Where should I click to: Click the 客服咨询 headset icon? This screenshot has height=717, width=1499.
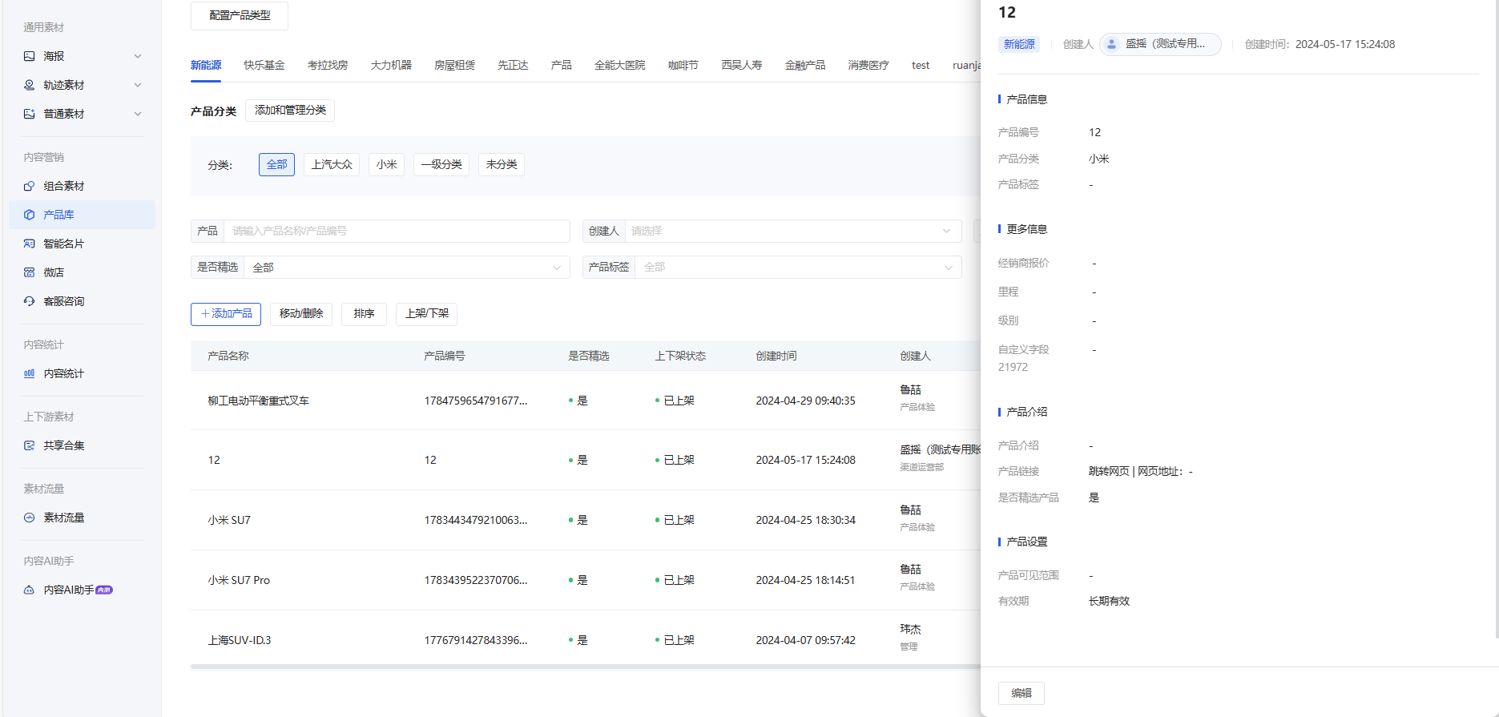click(30, 301)
